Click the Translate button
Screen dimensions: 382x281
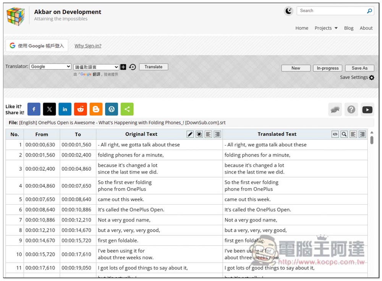click(154, 67)
